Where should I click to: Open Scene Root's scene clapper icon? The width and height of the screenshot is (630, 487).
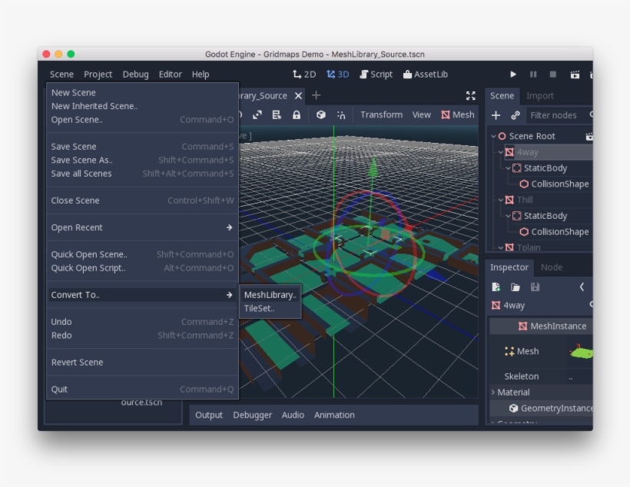point(589,137)
